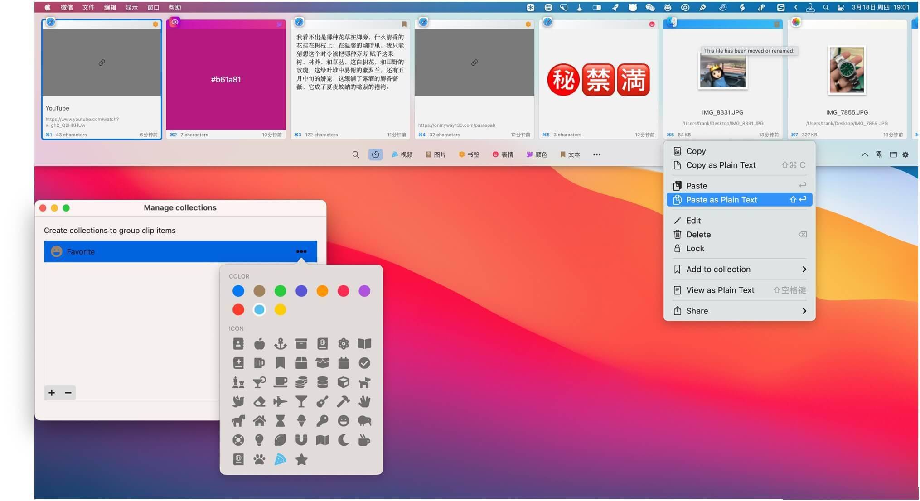This screenshot has width=920, height=501.
Task: Toggle the window mode icon beside gear
Action: [893, 154]
